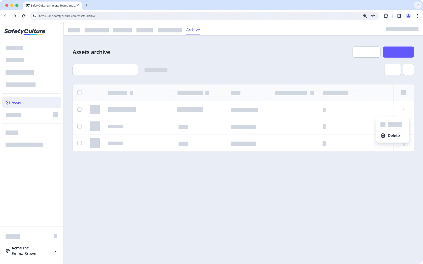This screenshot has height=264, width=423.
Task: Click the purple primary action button
Action: coord(398,52)
